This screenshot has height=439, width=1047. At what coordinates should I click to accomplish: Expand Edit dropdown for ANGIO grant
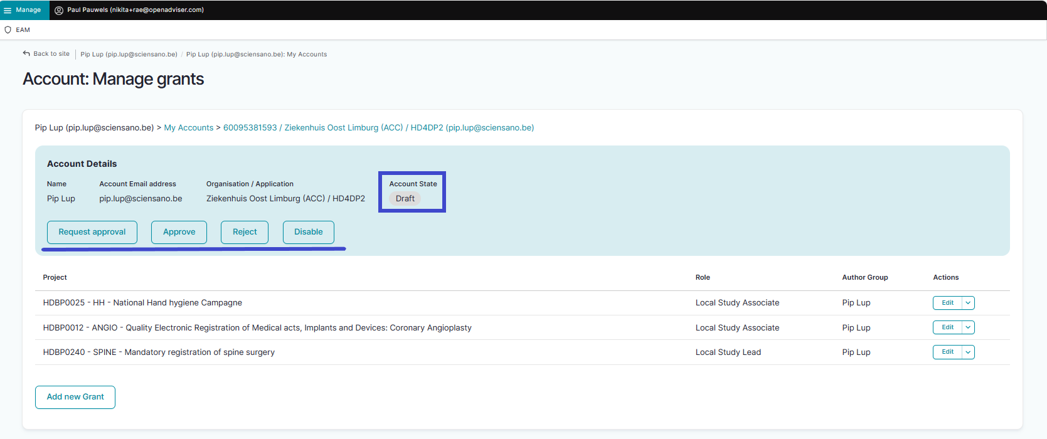point(968,327)
